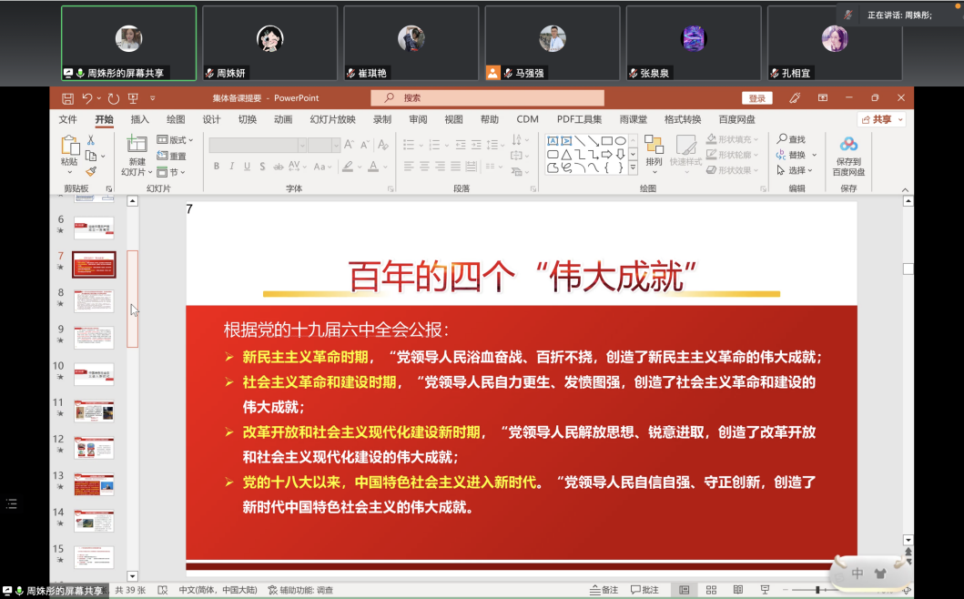
Task: Click the Save icon in quick access toolbar
Action: (x=67, y=98)
